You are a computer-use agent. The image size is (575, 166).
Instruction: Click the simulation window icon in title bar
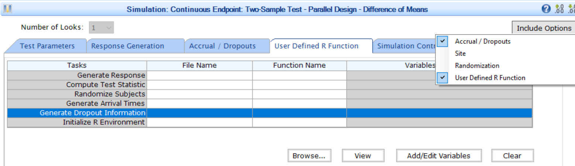(x=8, y=9)
